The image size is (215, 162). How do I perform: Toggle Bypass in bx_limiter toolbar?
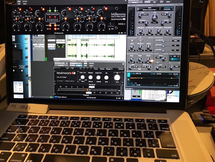57,69
